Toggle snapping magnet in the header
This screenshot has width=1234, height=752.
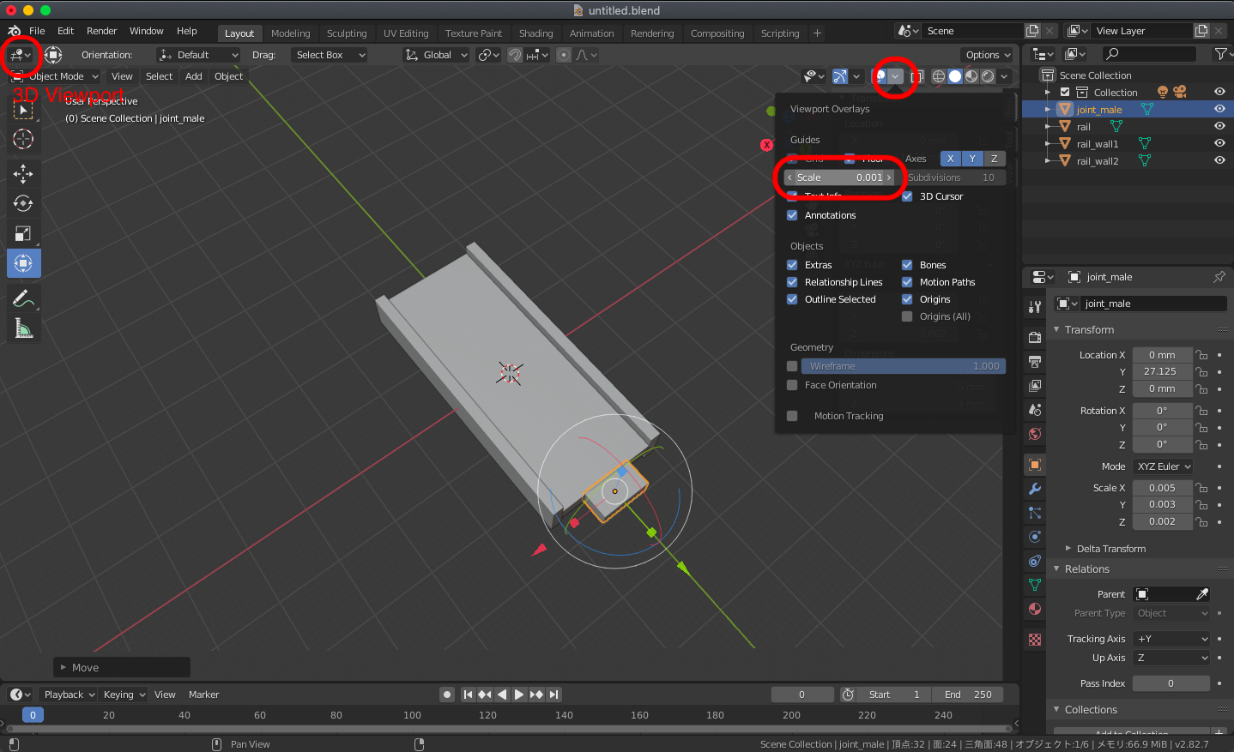(515, 55)
